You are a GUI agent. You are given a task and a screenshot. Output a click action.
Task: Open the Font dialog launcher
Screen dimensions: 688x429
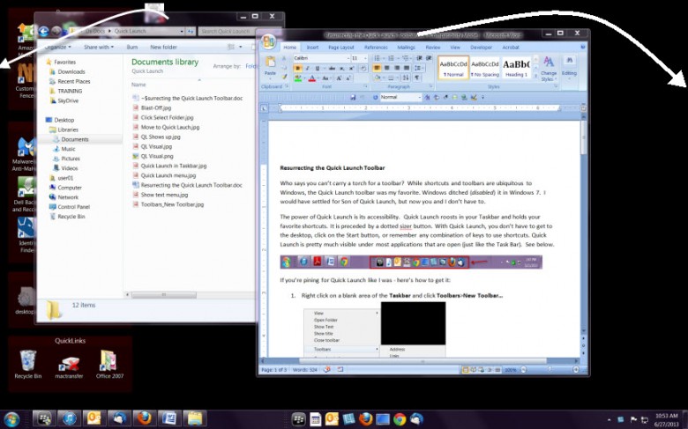click(x=364, y=86)
